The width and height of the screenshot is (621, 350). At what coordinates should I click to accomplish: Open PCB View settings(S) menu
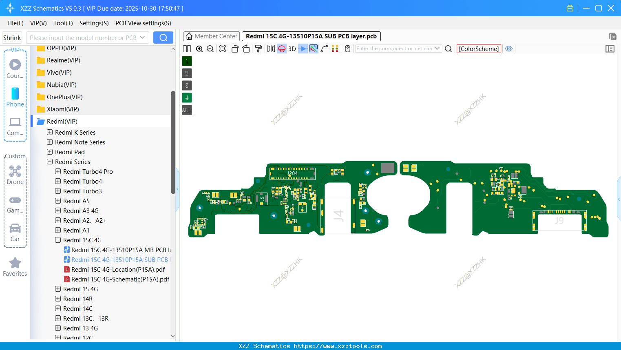143,23
